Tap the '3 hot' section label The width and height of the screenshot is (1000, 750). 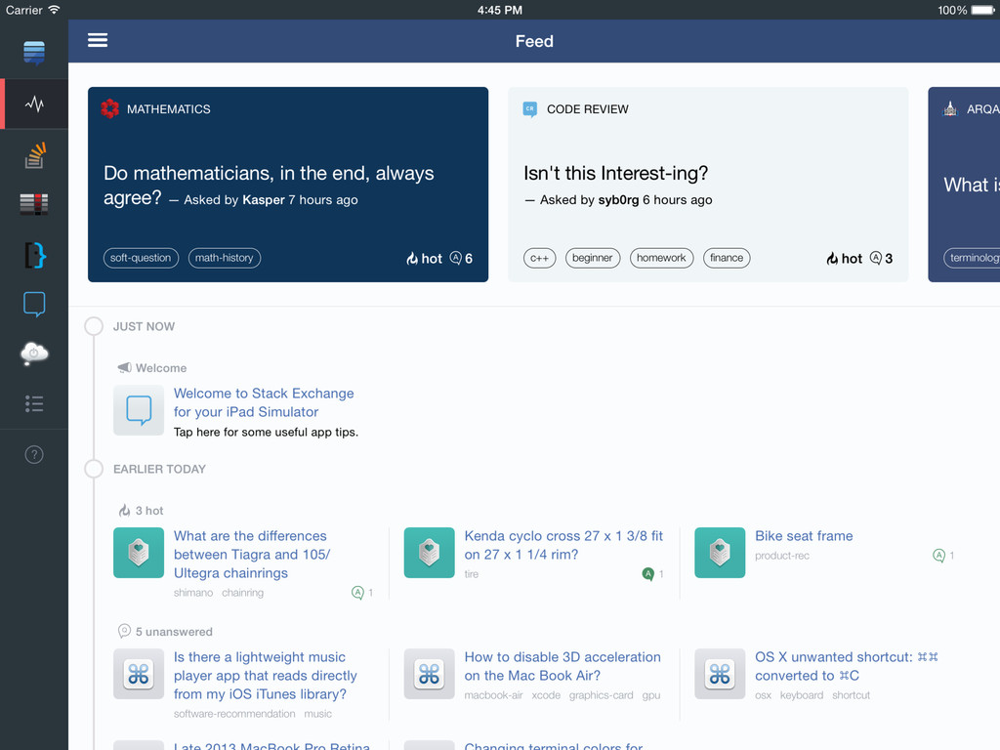(149, 510)
